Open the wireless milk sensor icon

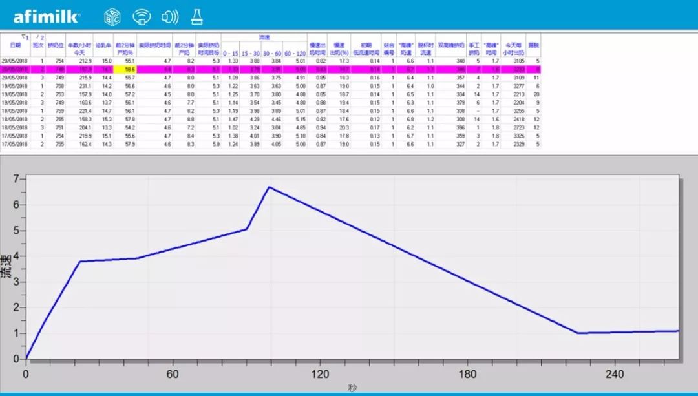[142, 16]
